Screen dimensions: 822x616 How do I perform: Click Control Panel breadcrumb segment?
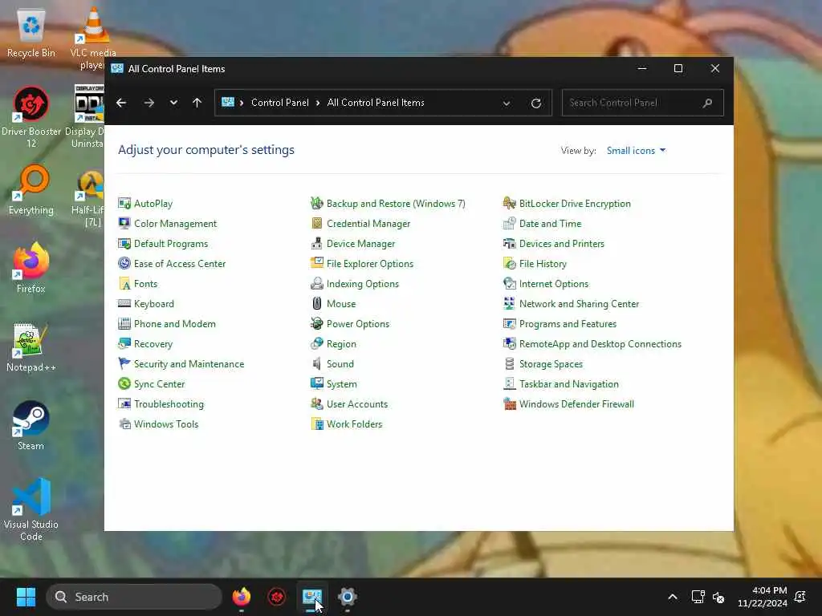coord(280,103)
